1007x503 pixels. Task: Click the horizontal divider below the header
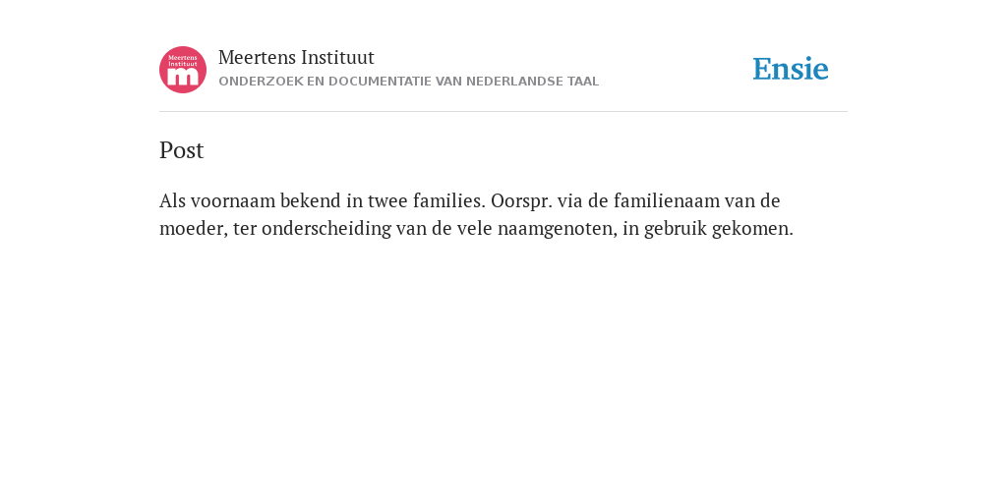503,112
